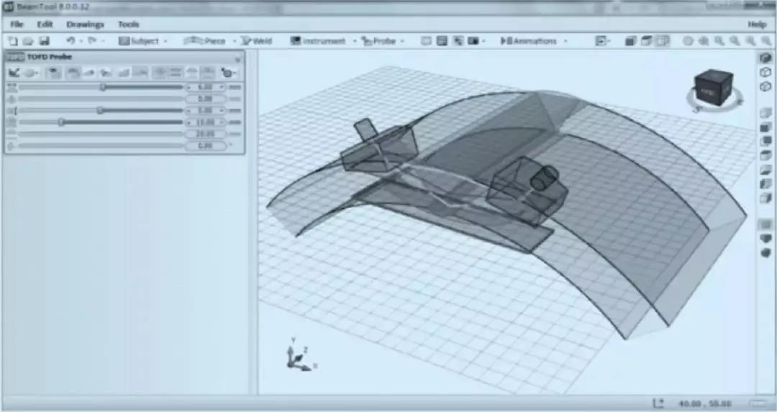This screenshot has width=777, height=412.
Task: Click the first TOFD Probe slider handle
Action: 103,87
